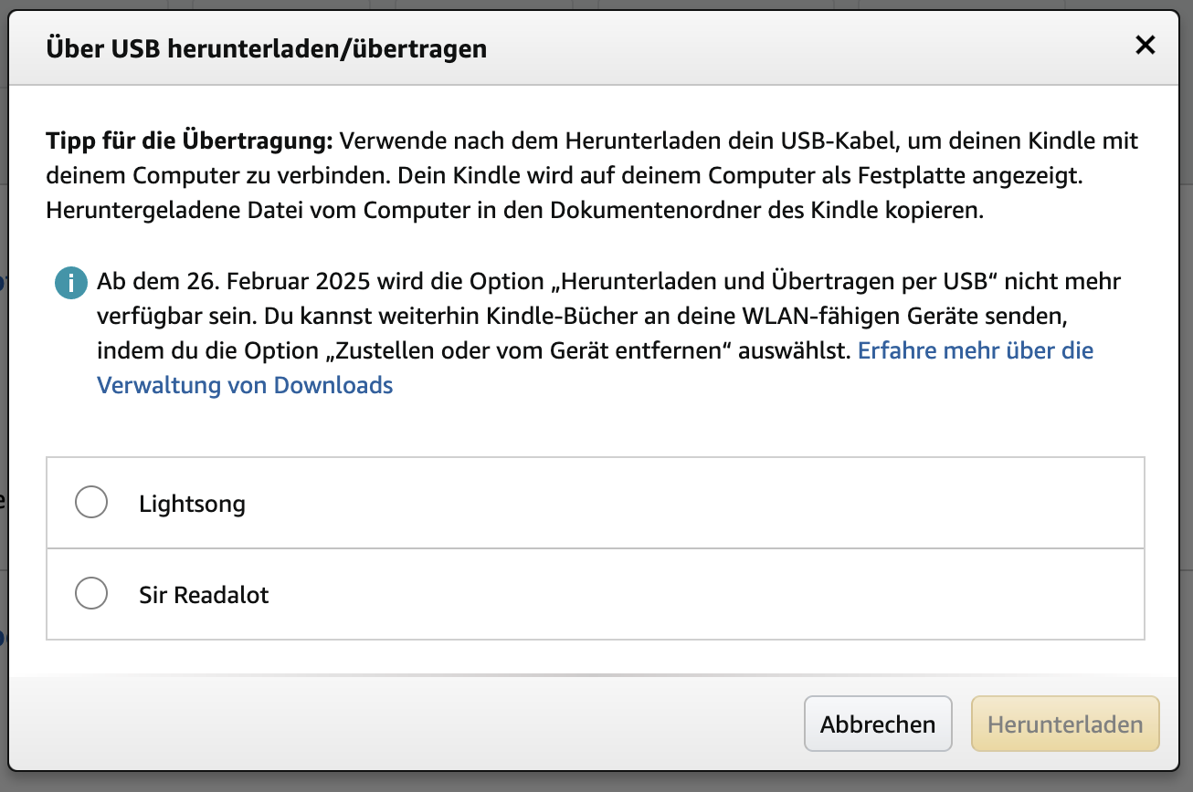This screenshot has height=792, width=1193.
Task: Click the 'Dokumentenordner des Kindle' tip text
Action: tap(733, 211)
